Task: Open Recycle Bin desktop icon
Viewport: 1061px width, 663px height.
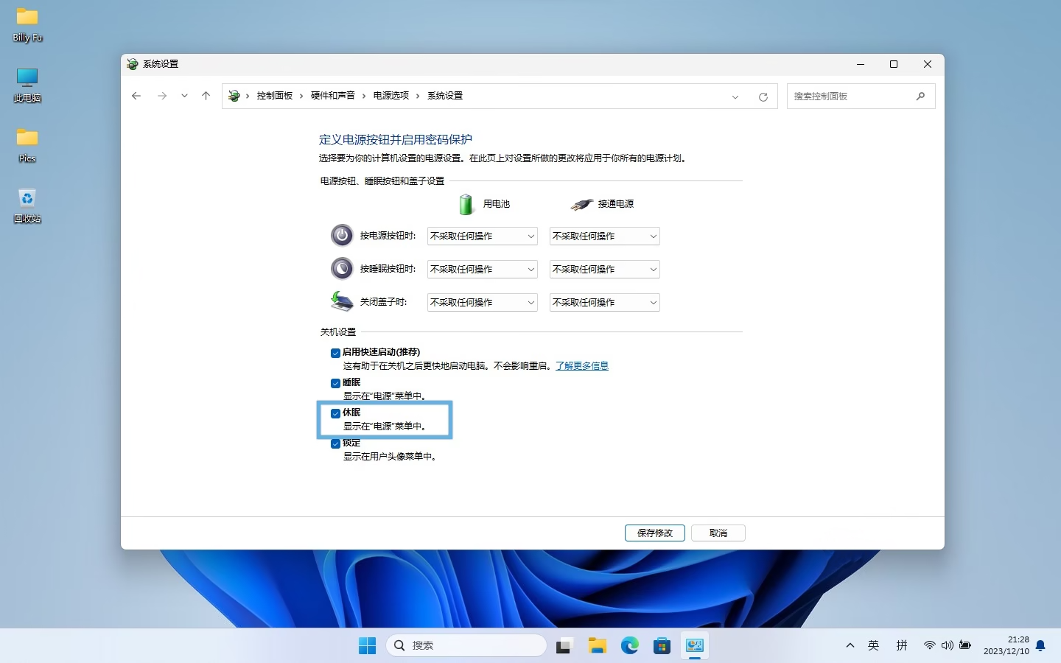Action: 27,204
